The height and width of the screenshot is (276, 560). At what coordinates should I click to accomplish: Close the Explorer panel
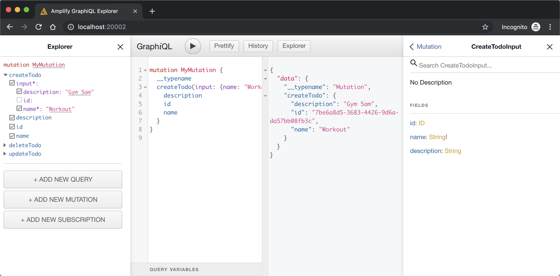click(x=120, y=47)
